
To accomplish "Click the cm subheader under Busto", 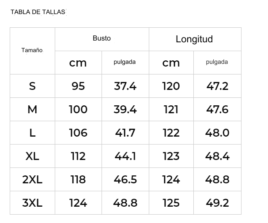I will 78,63.
